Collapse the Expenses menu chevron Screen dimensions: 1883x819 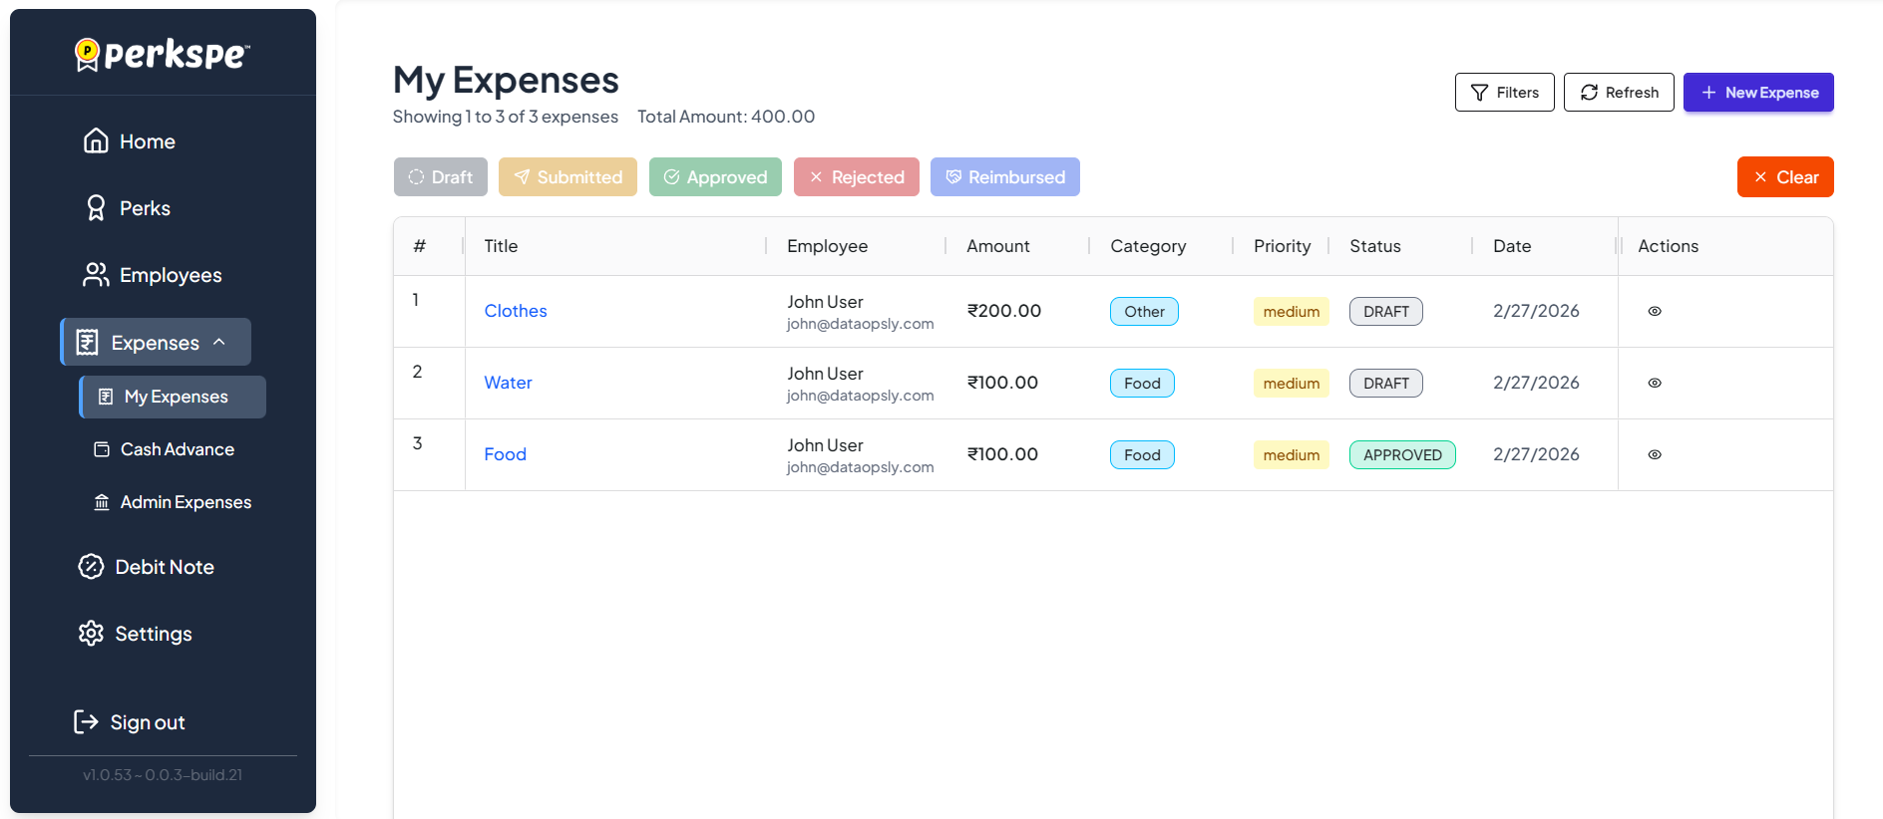pos(219,342)
